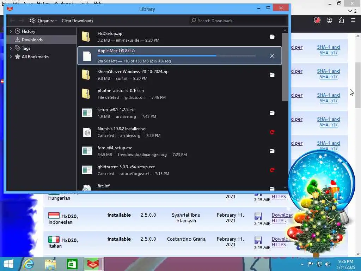This screenshot has width=361, height=271.
Task: Click the setup-w8.1-1.2.5.exe program icon
Action: click(87, 113)
